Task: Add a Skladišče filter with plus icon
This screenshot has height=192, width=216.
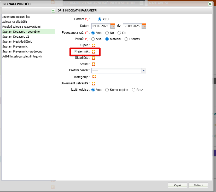Action: pos(94,58)
